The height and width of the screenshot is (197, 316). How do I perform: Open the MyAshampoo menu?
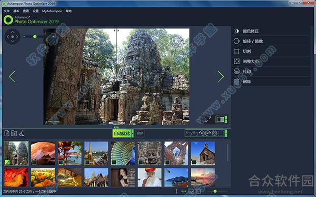pos(52,11)
